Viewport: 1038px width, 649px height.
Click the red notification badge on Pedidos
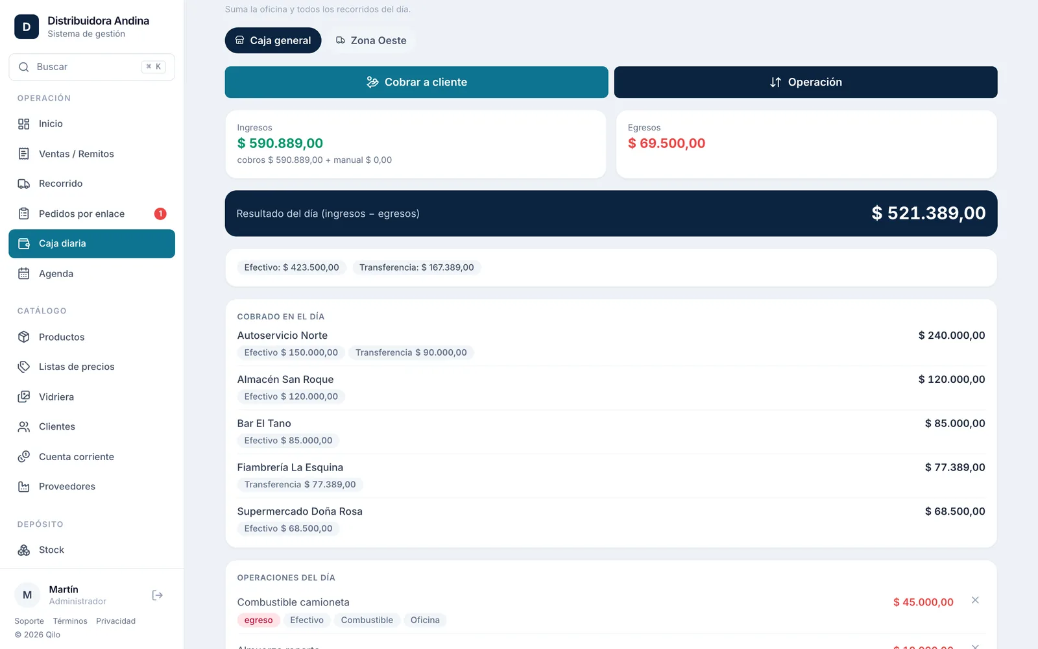(160, 214)
